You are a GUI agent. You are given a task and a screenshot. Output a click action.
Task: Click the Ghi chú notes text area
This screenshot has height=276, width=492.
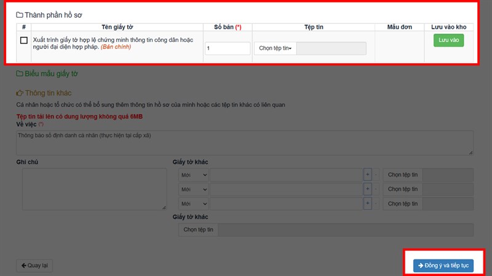pos(95,190)
